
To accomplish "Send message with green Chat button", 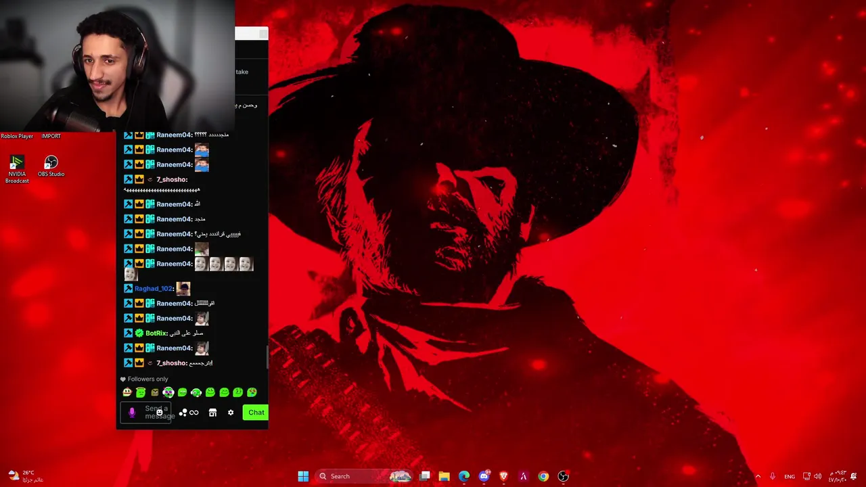I will click(x=256, y=413).
